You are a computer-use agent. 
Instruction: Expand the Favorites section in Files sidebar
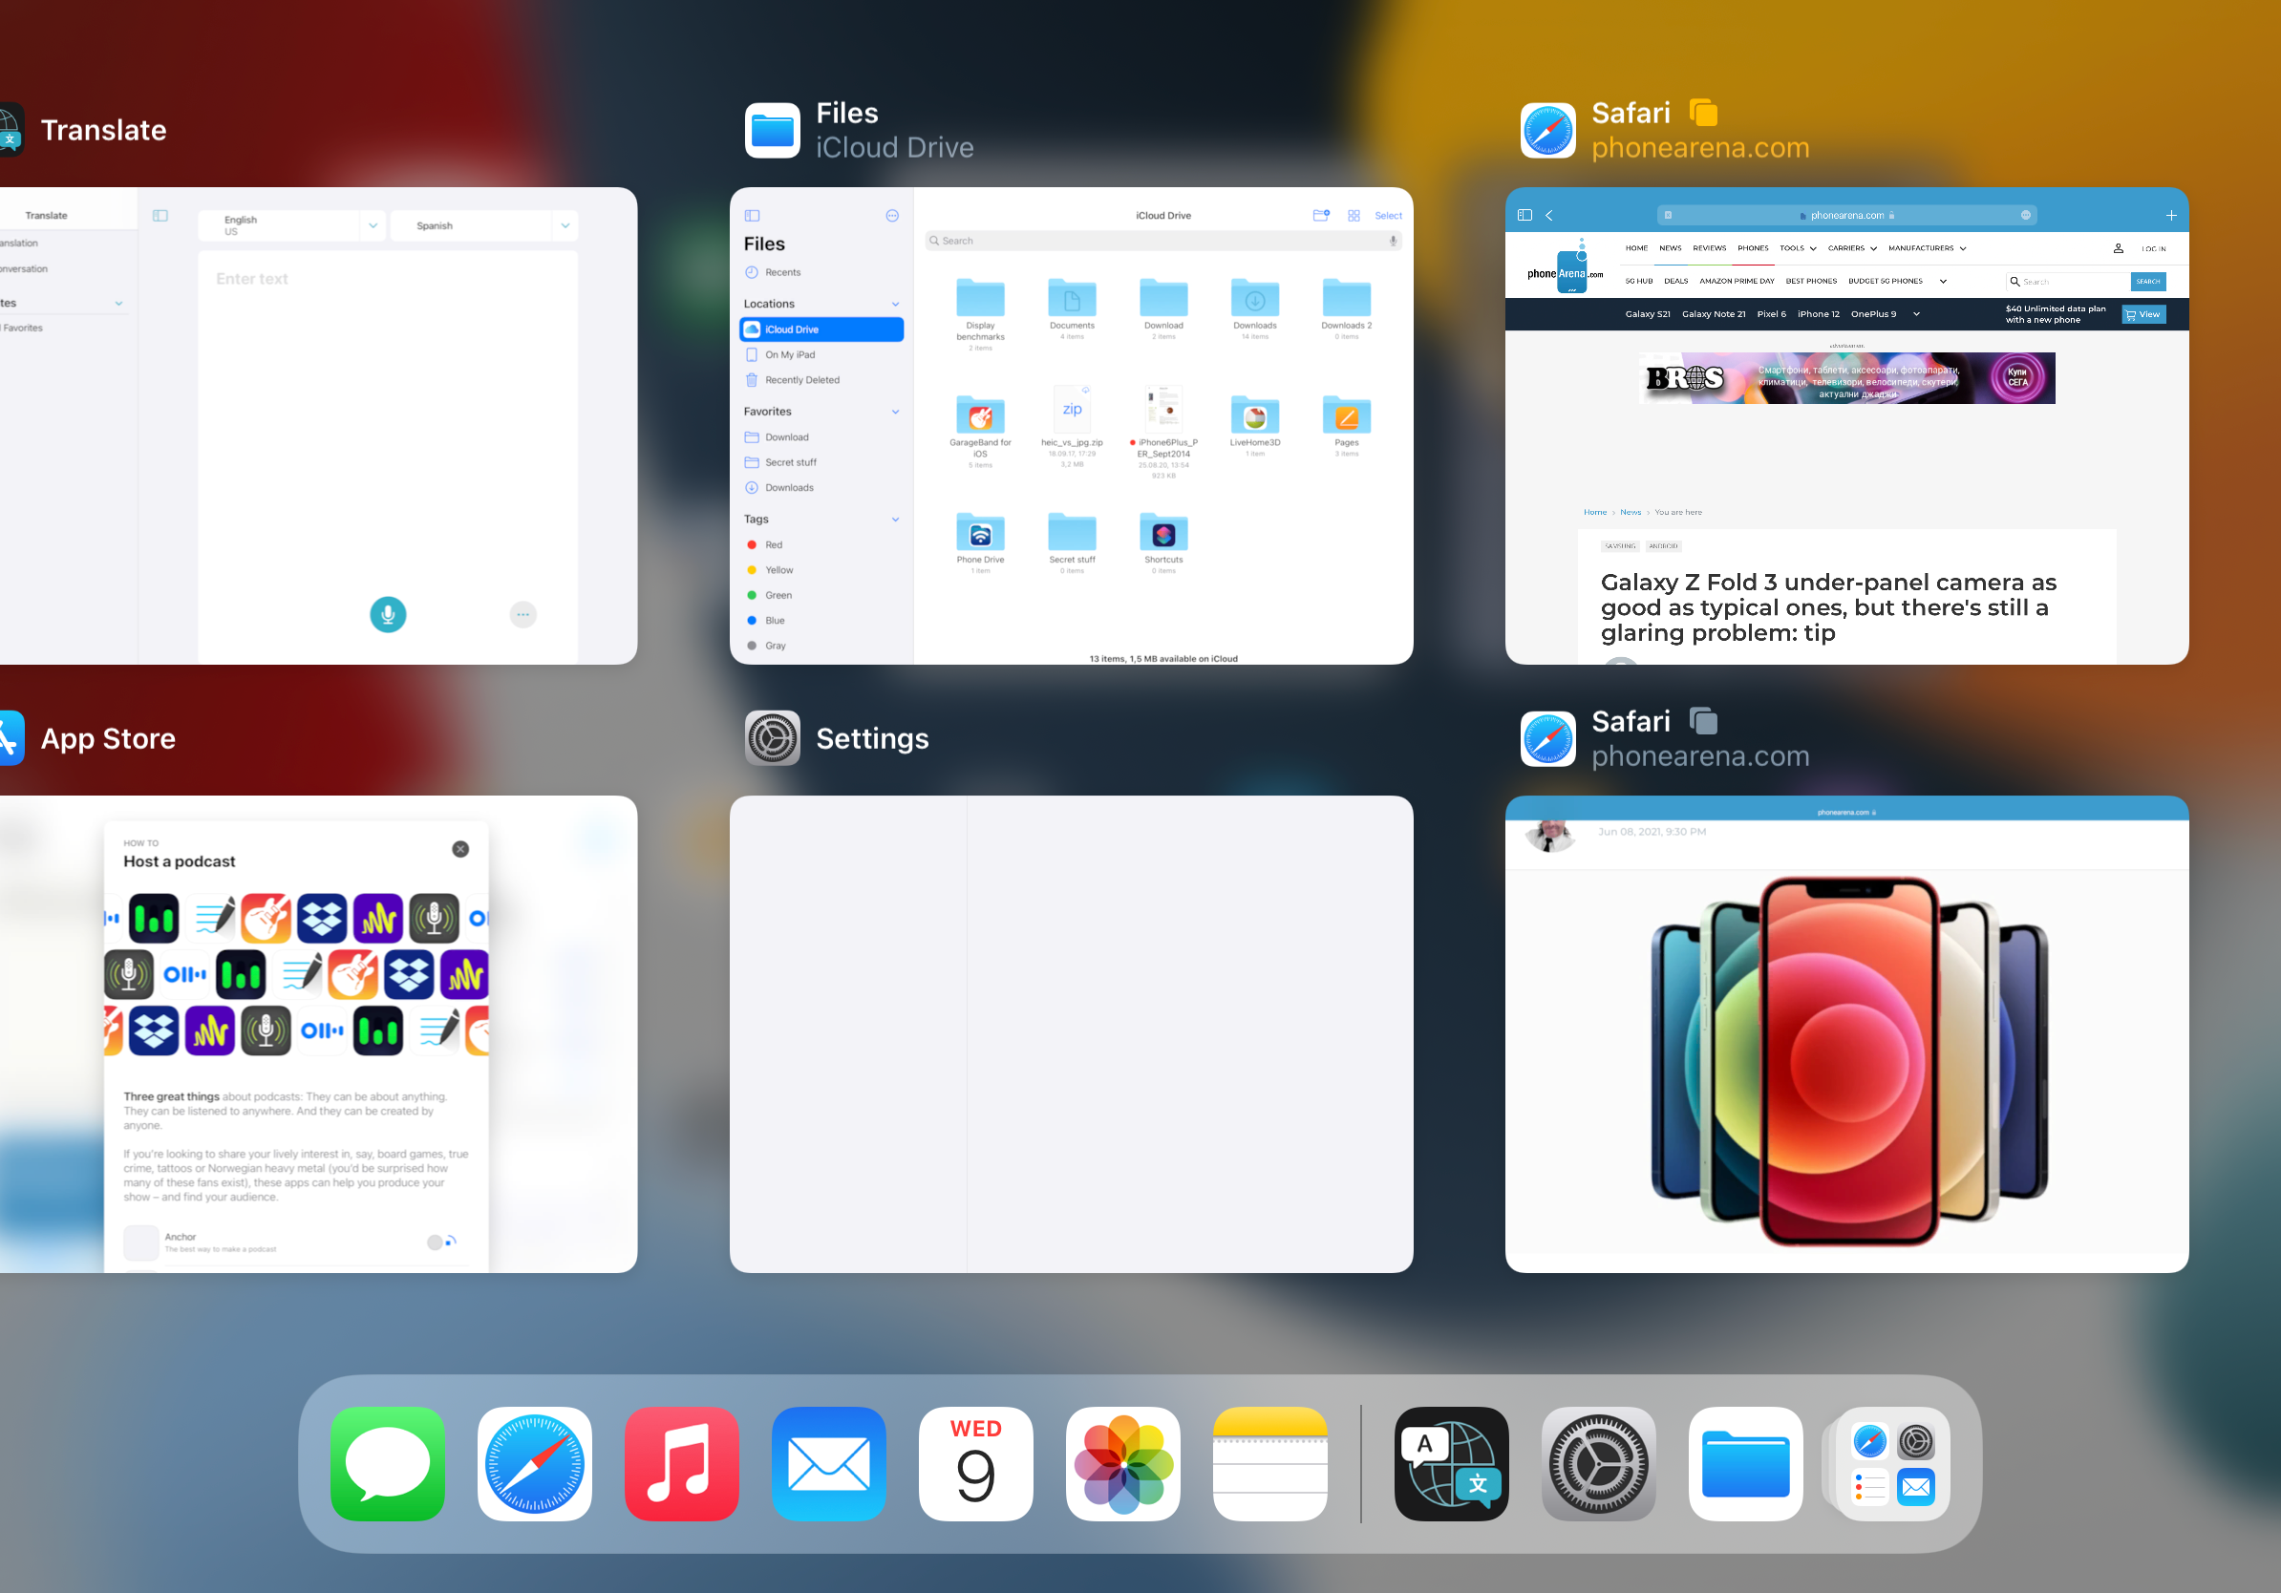[894, 411]
